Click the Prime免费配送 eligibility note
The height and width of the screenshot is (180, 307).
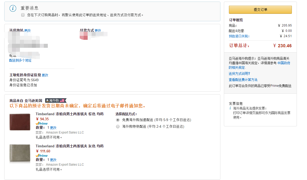260,86
